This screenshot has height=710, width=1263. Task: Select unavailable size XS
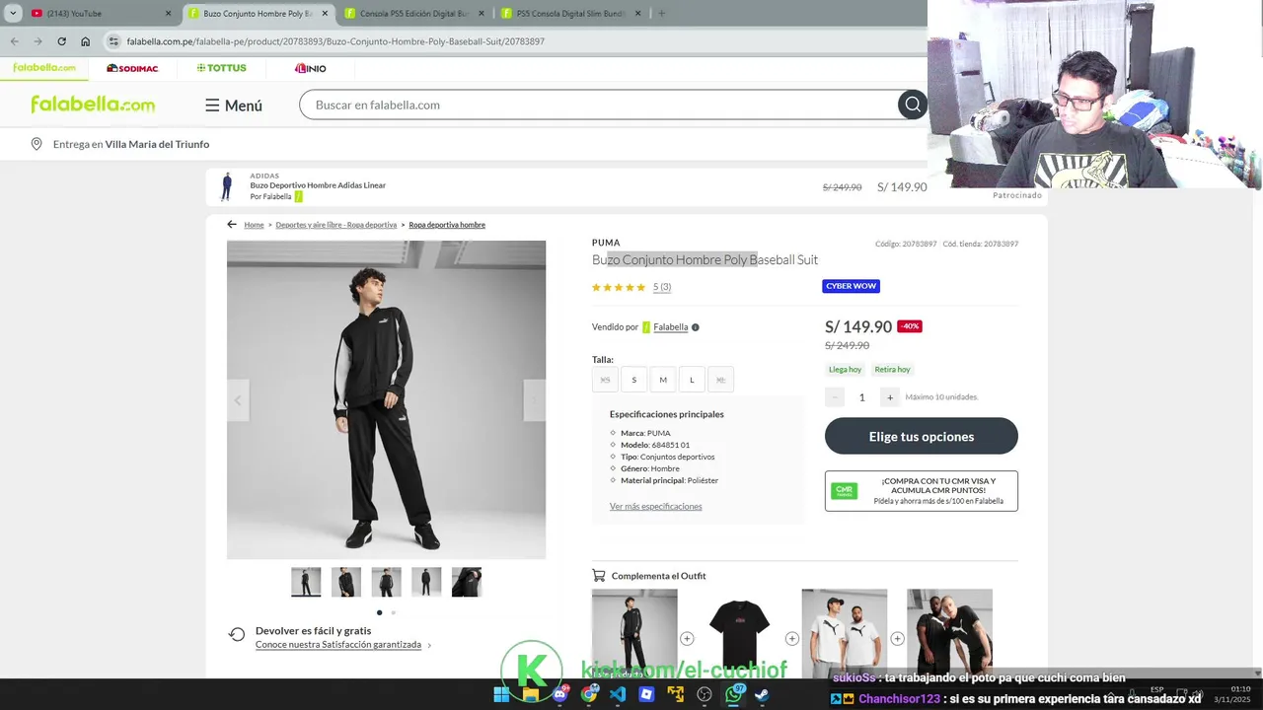(x=605, y=380)
